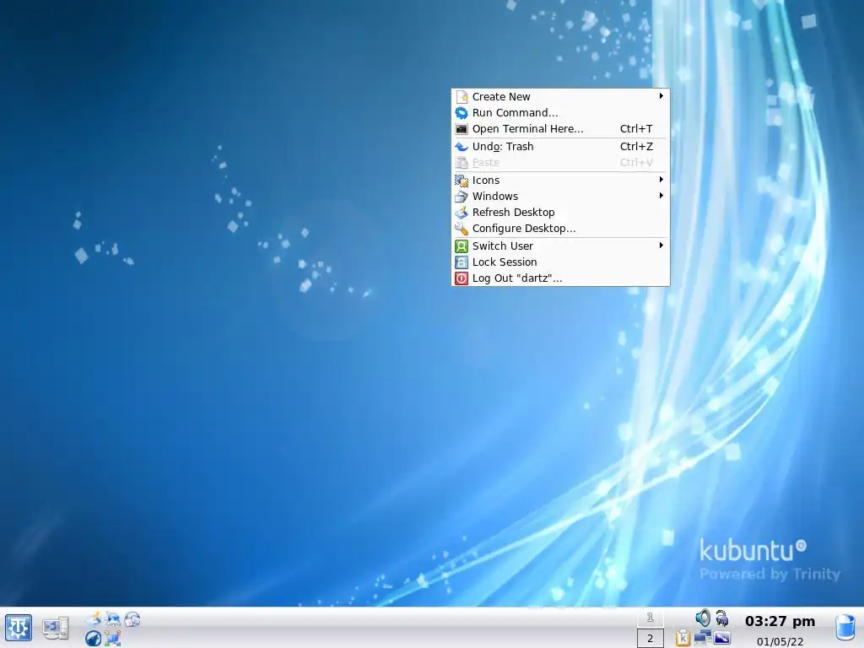This screenshot has height=648, width=864.
Task: Switch to virtual desktop 2 in pager
Action: (x=651, y=638)
